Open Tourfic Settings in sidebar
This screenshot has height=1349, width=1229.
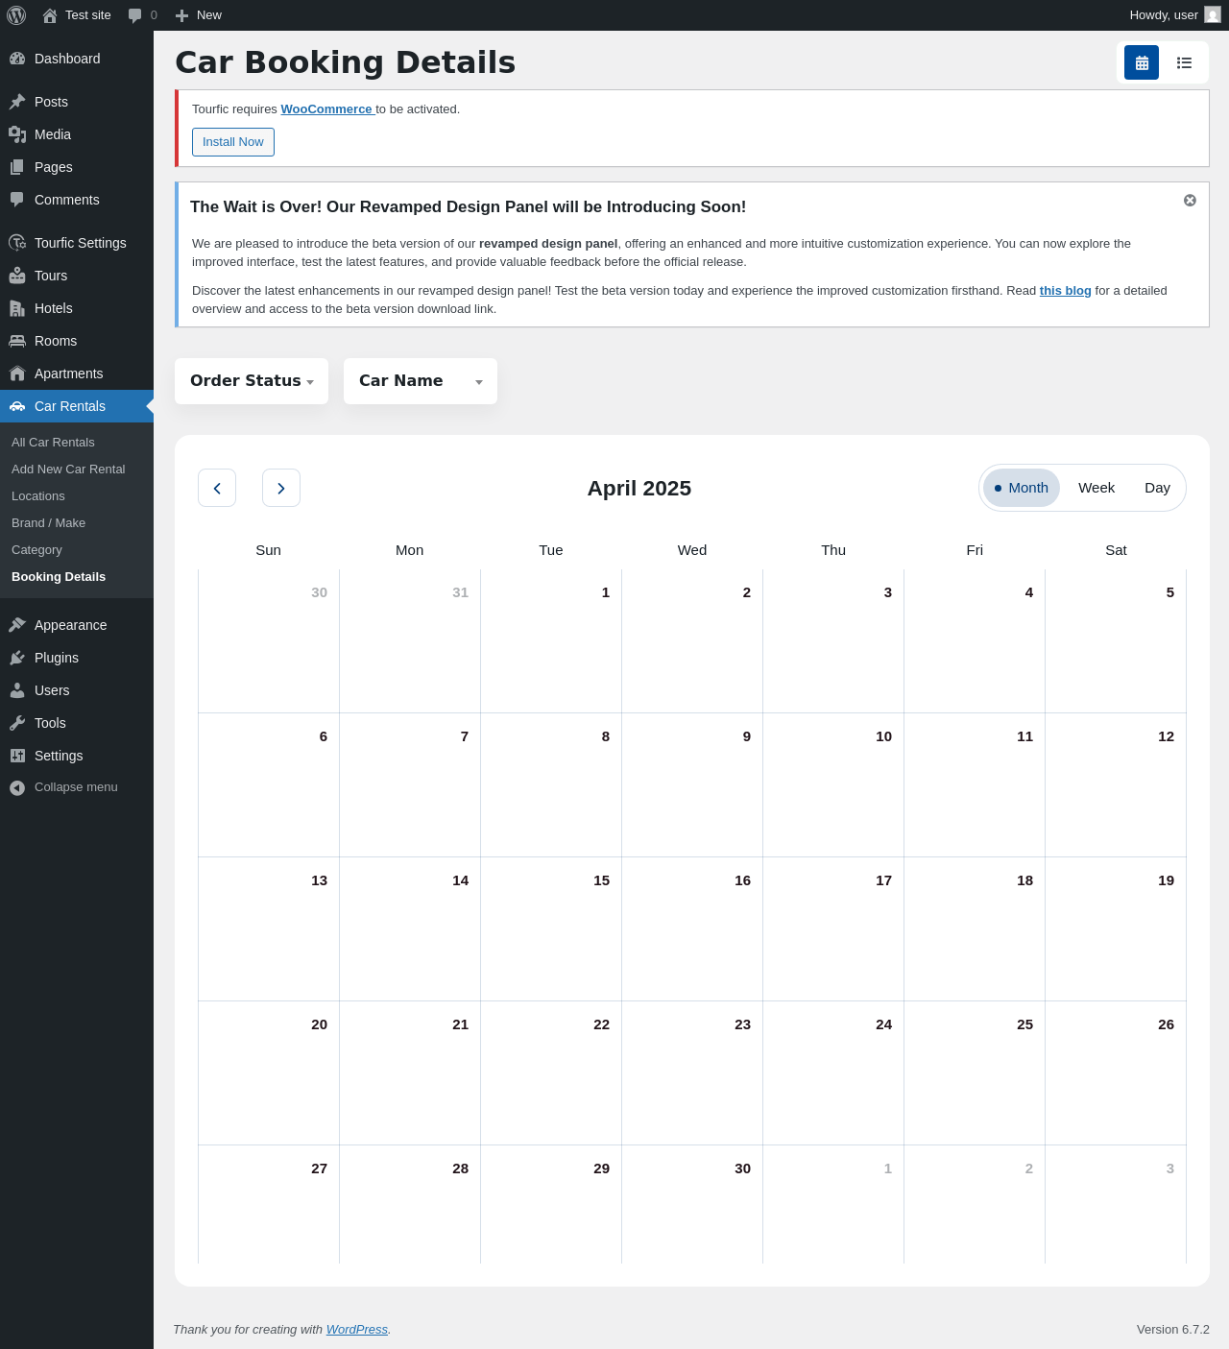tap(80, 243)
